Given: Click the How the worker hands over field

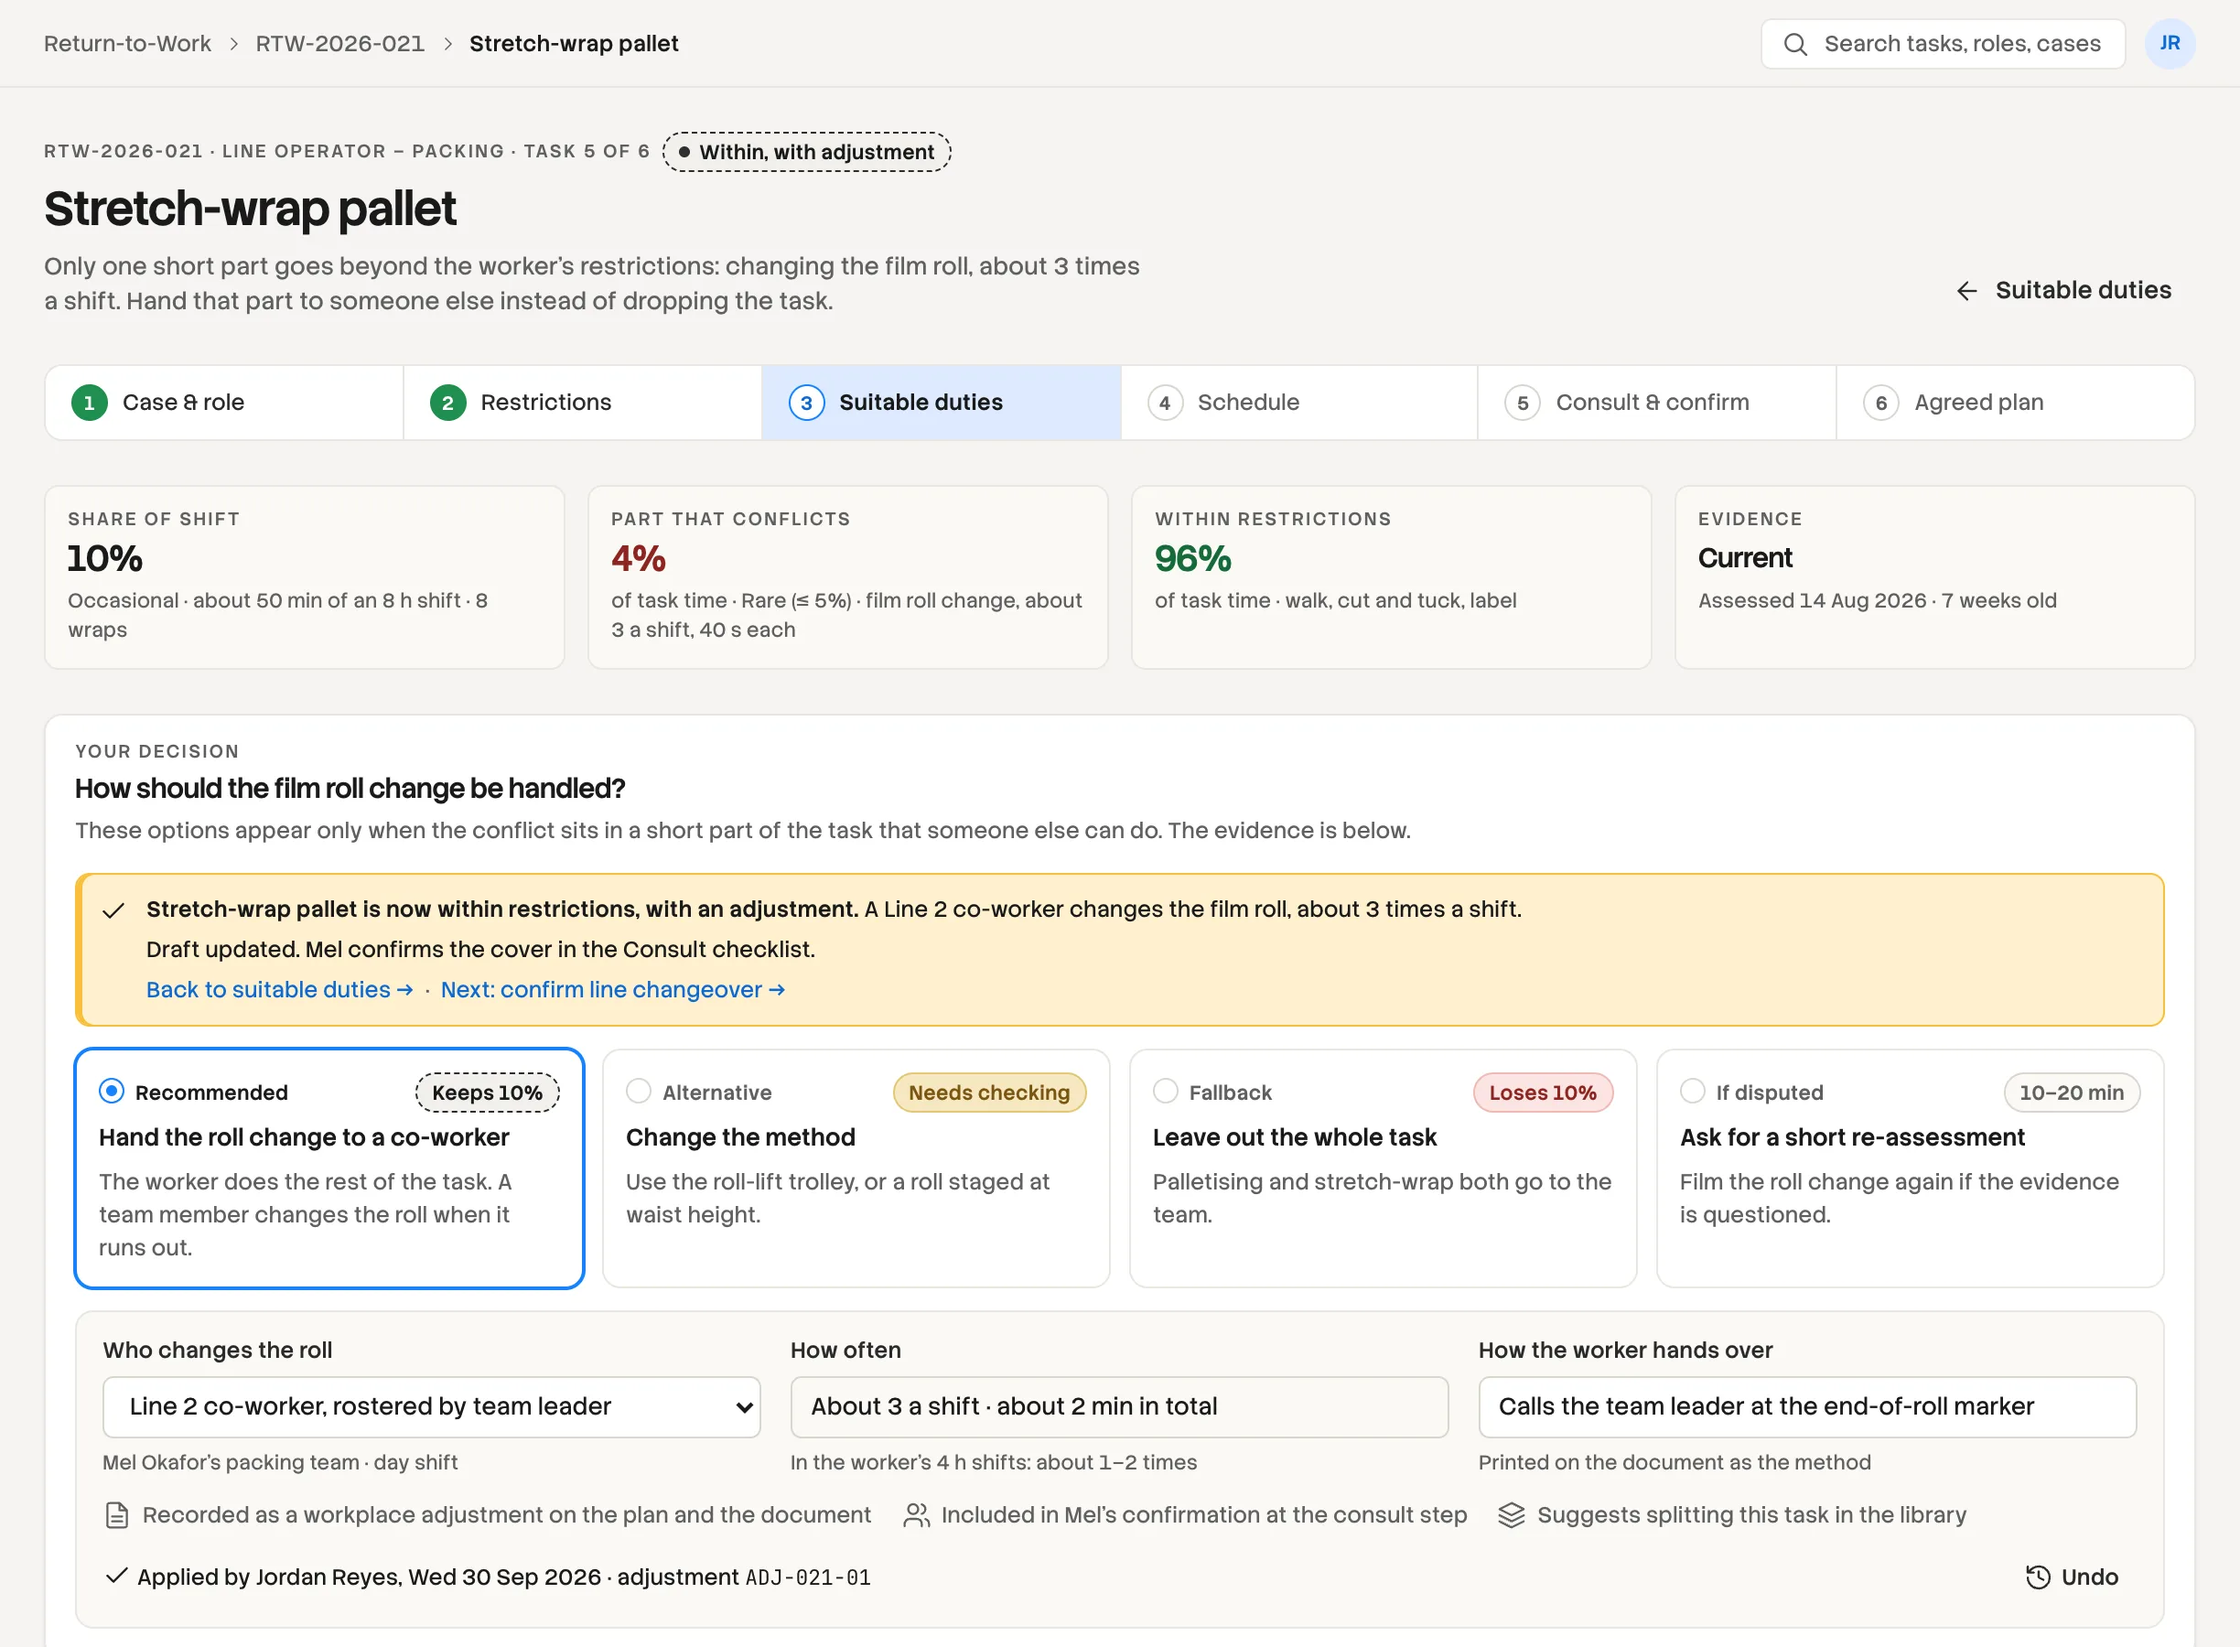Looking at the screenshot, I should tap(1806, 1406).
